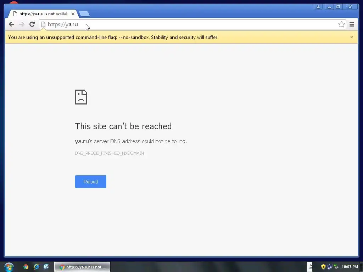
Task: Click the page info icon in address bar
Action: tap(43, 24)
